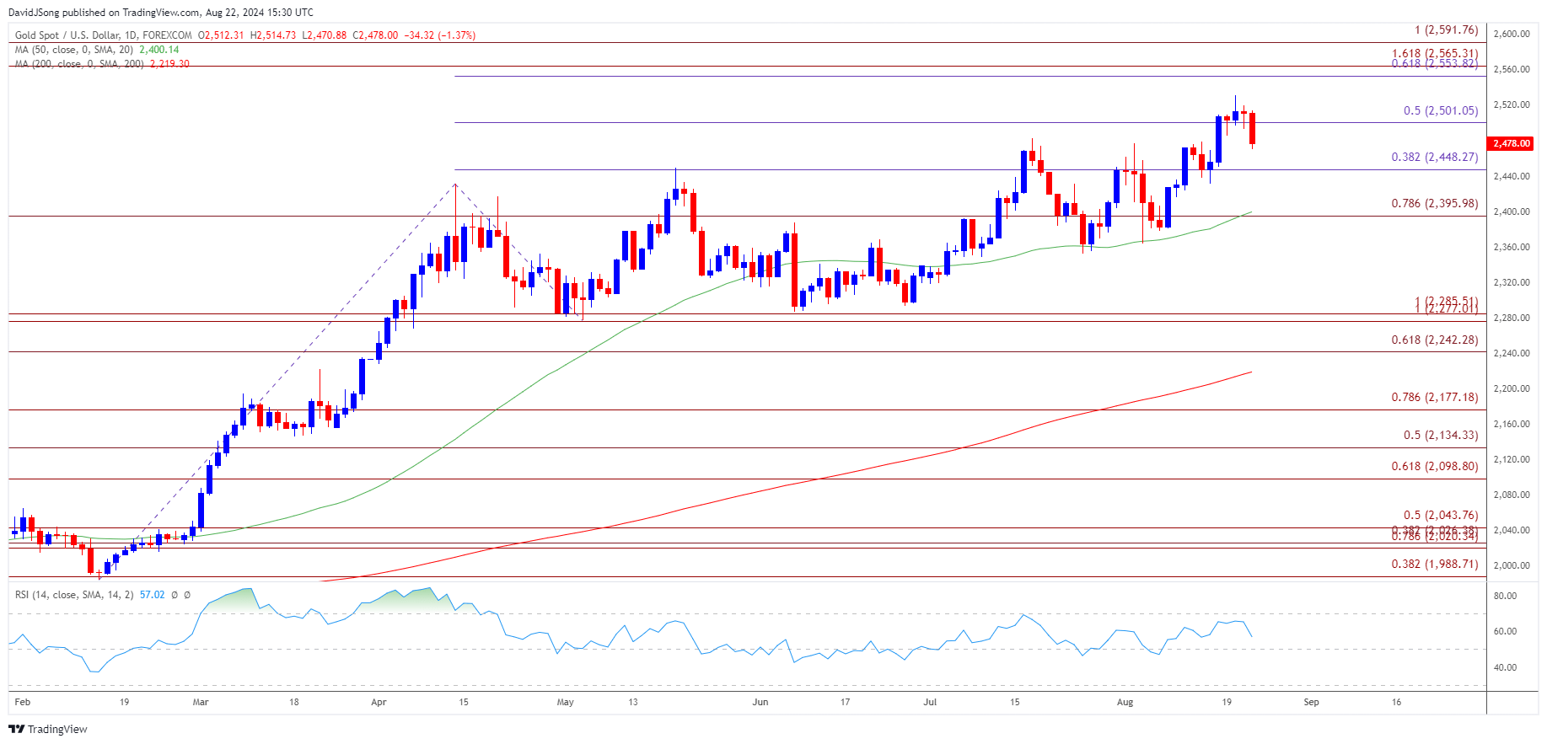Click the 40.00 RSI axis label
The width and height of the screenshot is (1547, 744).
tap(1505, 667)
